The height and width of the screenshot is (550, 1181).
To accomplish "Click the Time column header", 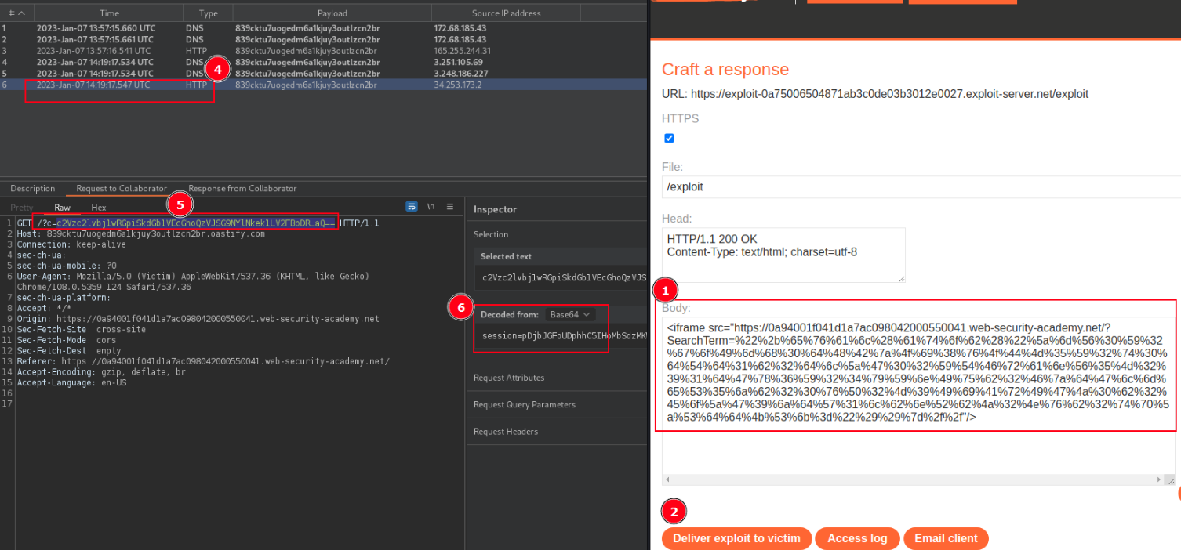I will pyautogui.click(x=109, y=13).
